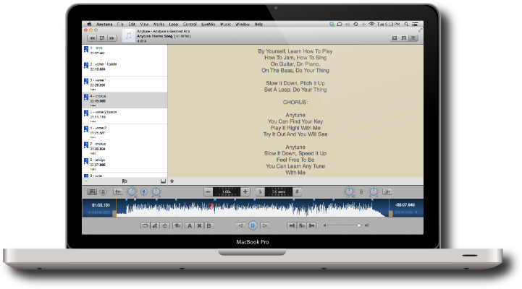Select mark 4 chorus row
The image size is (522, 289).
125,100
